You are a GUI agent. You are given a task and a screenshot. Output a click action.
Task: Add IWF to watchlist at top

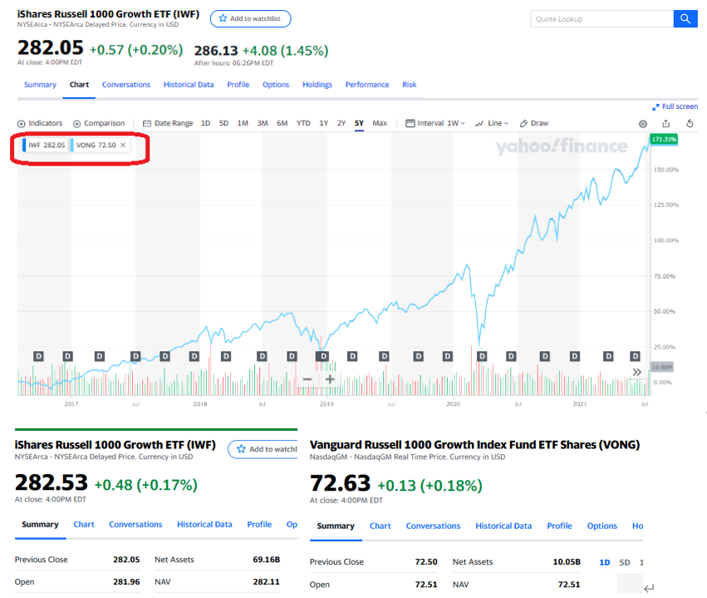pos(250,18)
